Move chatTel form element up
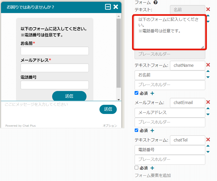Viewport: 217px width, 181px height. coord(208,146)
